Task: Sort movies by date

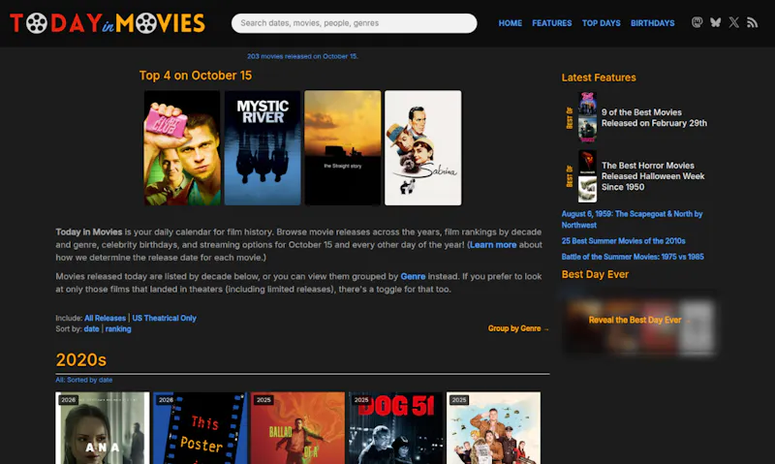Action: (x=91, y=329)
